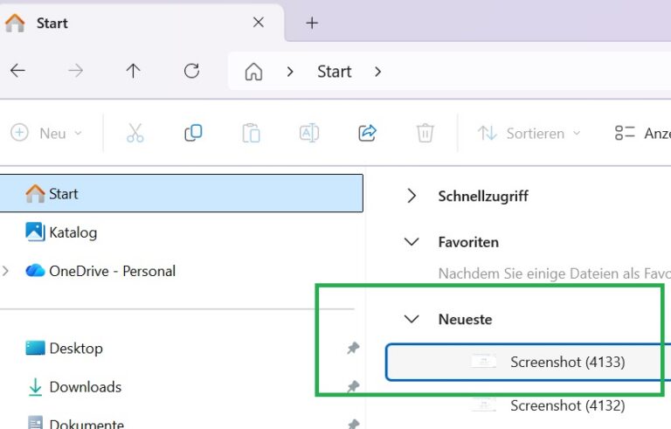Click the Delete trash icon

(425, 133)
